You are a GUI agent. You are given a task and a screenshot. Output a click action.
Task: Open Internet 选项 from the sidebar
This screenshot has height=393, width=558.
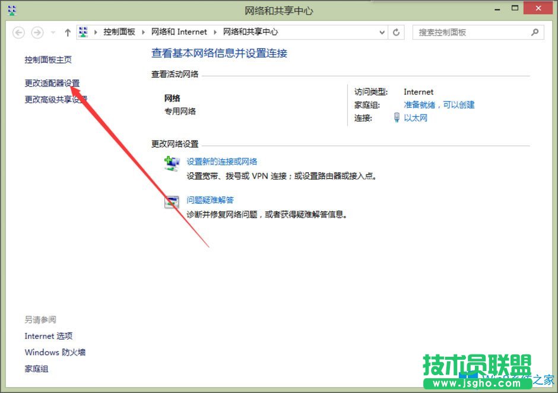click(49, 335)
